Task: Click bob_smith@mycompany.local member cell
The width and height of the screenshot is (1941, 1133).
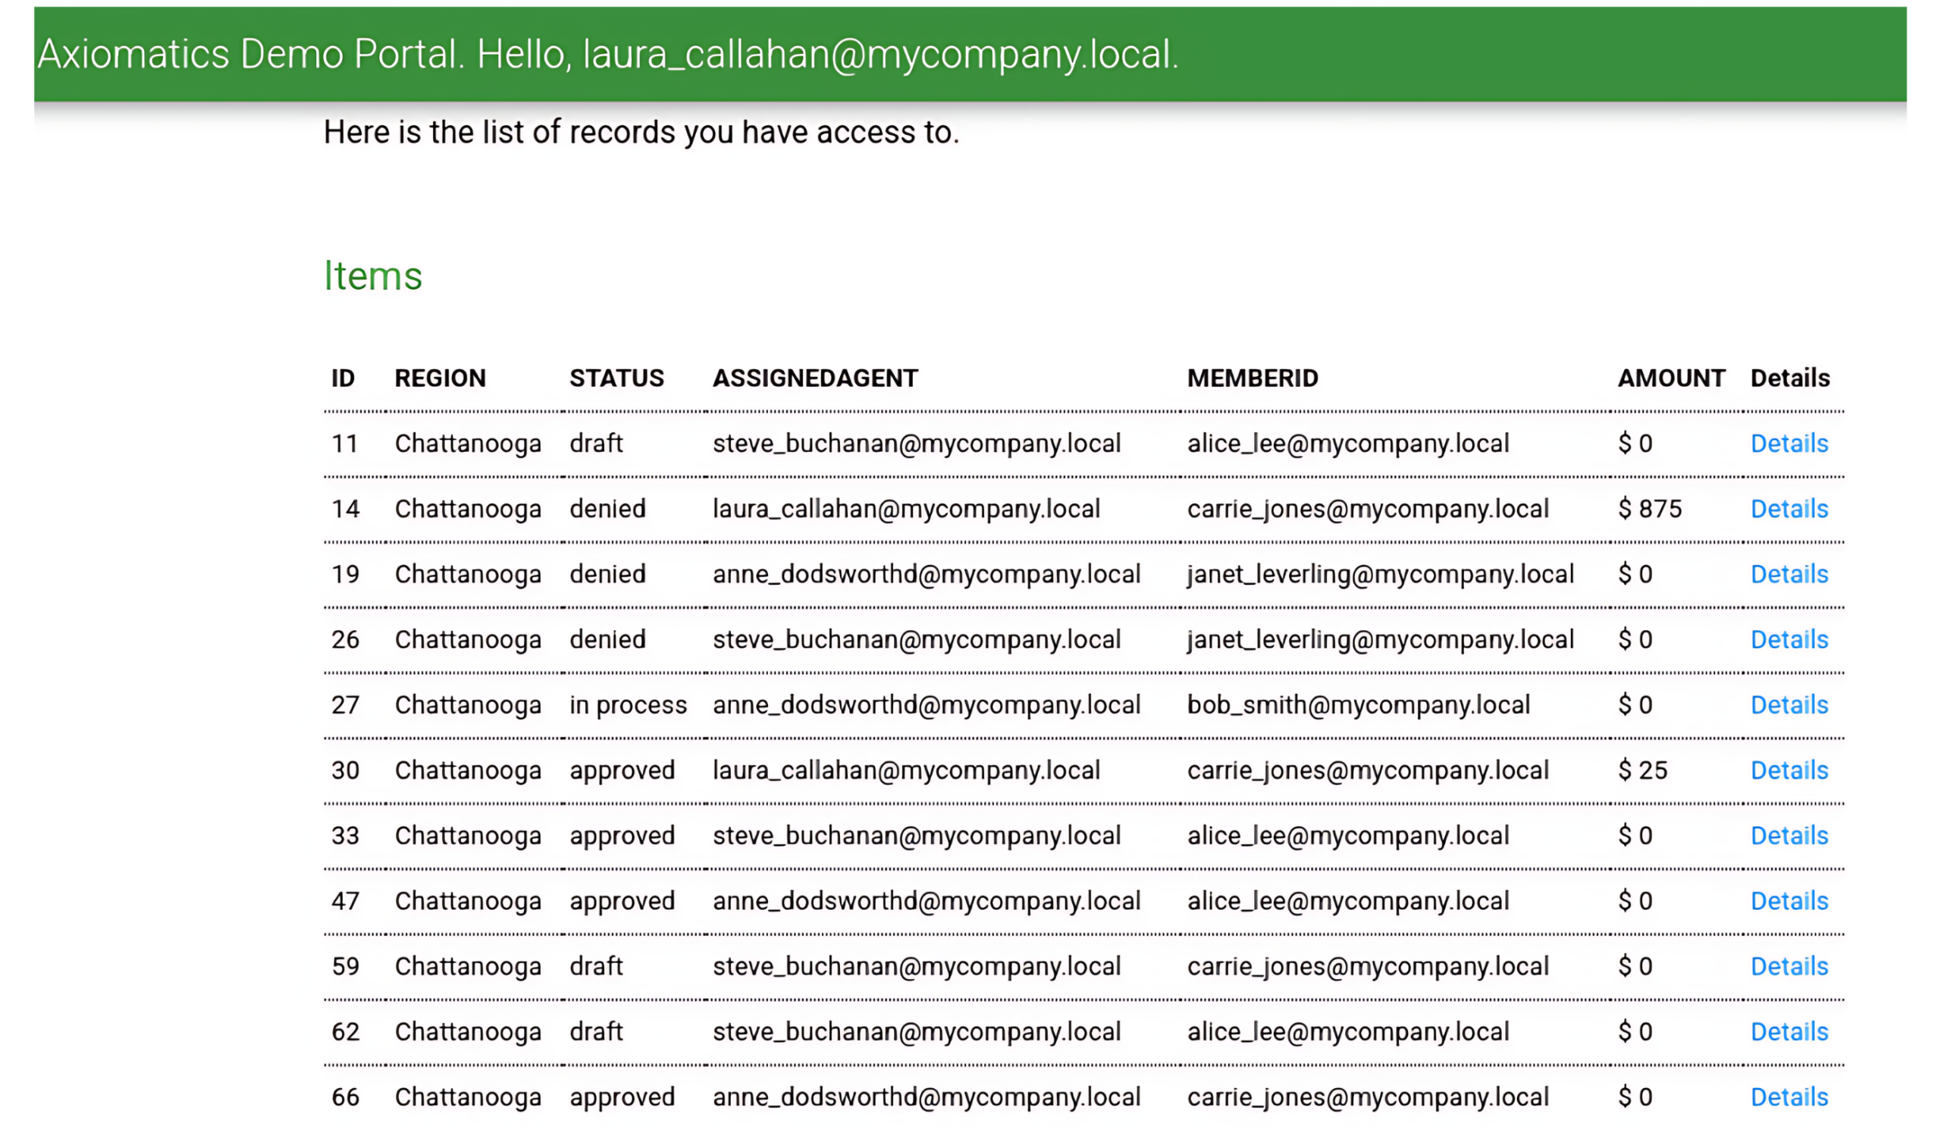Action: click(1358, 705)
